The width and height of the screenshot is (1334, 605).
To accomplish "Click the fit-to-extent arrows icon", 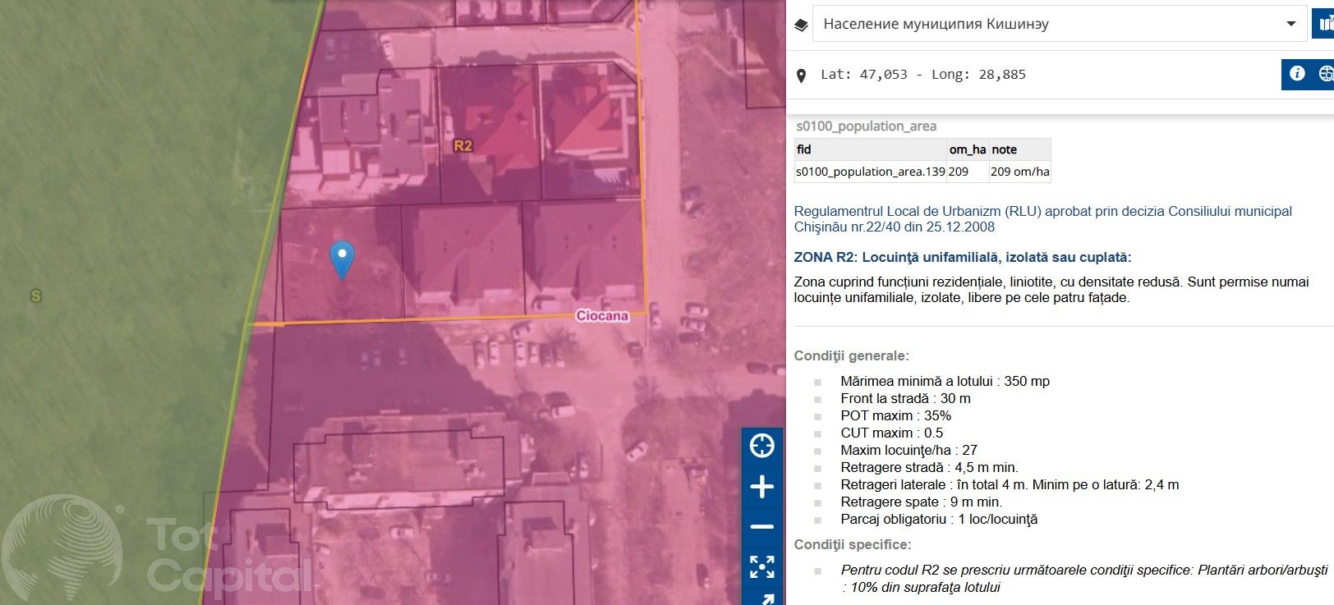I will (761, 566).
